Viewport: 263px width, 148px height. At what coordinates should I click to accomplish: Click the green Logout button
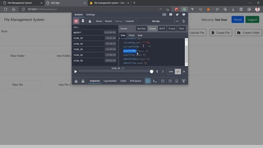pos(252,20)
